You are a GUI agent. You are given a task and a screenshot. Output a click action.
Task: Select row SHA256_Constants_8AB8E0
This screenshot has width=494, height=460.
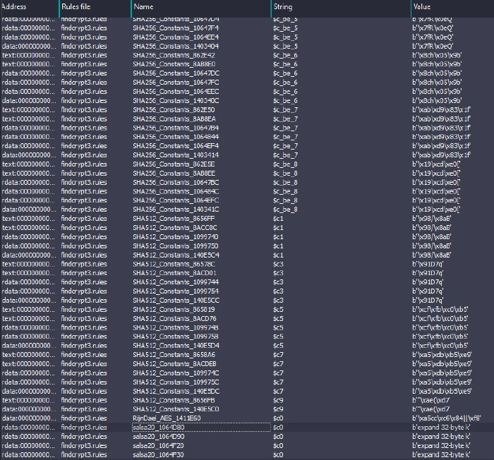click(247, 64)
